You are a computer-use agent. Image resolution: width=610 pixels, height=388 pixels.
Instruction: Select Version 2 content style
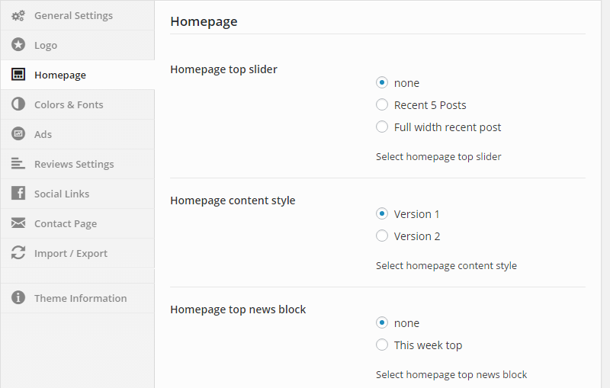pyautogui.click(x=382, y=236)
